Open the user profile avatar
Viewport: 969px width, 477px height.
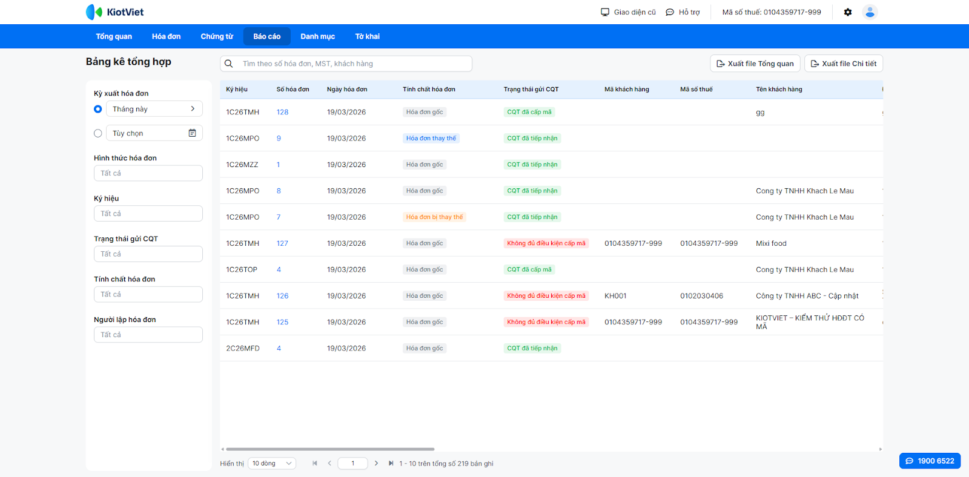click(870, 12)
